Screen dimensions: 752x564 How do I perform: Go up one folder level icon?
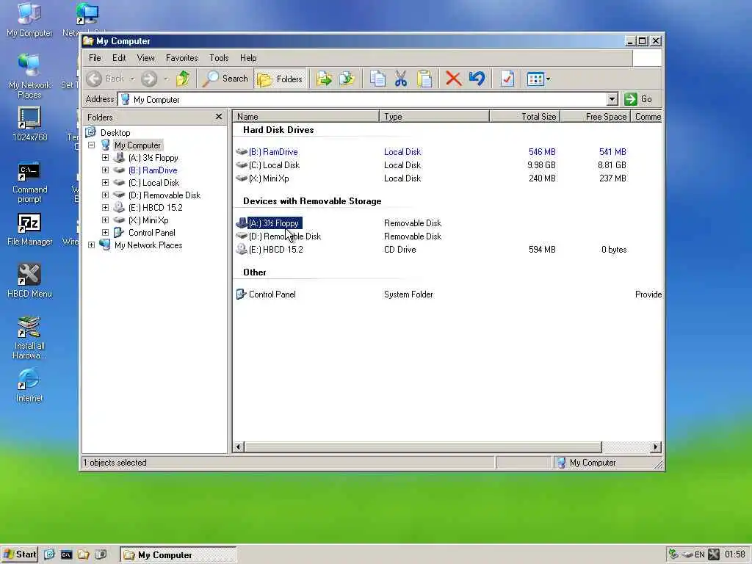click(183, 79)
